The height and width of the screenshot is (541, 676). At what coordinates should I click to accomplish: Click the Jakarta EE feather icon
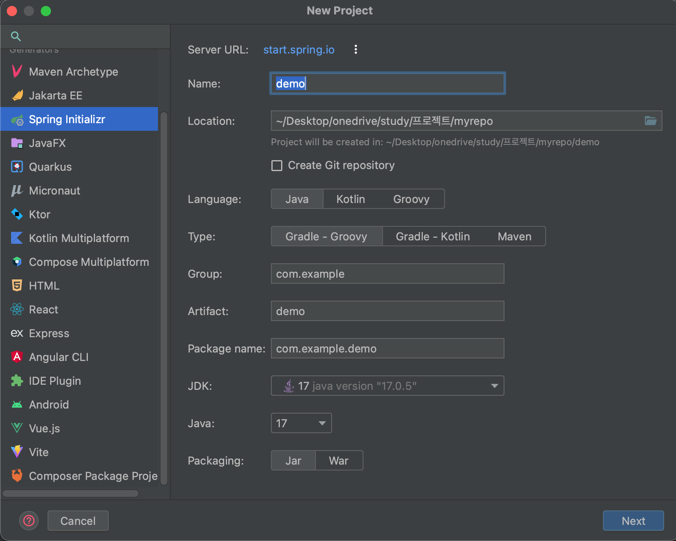pyautogui.click(x=17, y=95)
